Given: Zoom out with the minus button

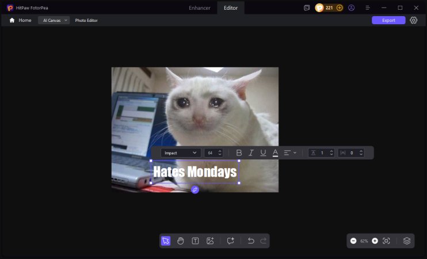Looking at the screenshot, I should pos(353,241).
